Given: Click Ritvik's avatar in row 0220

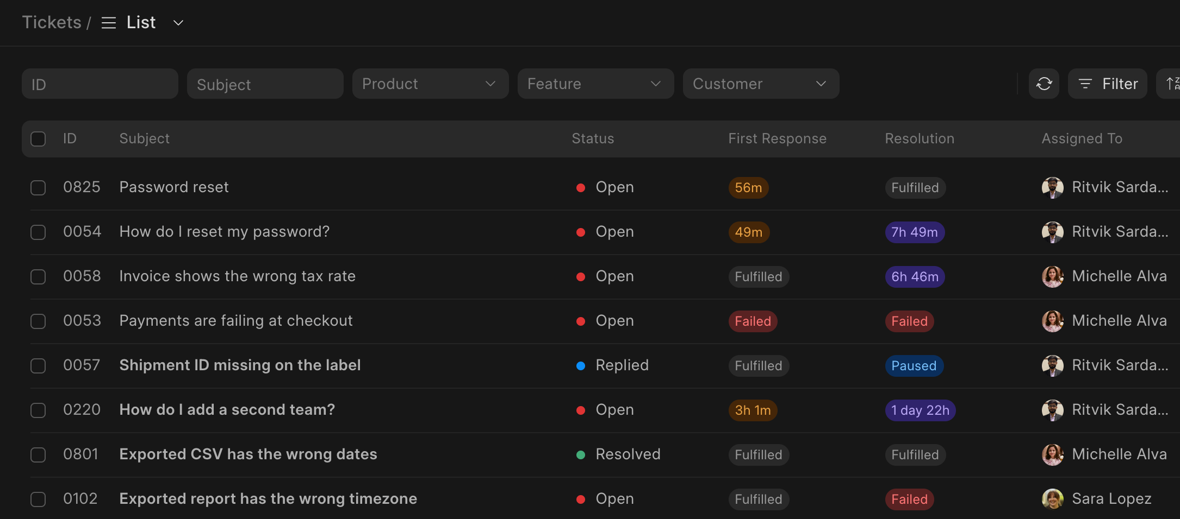Looking at the screenshot, I should (1052, 410).
